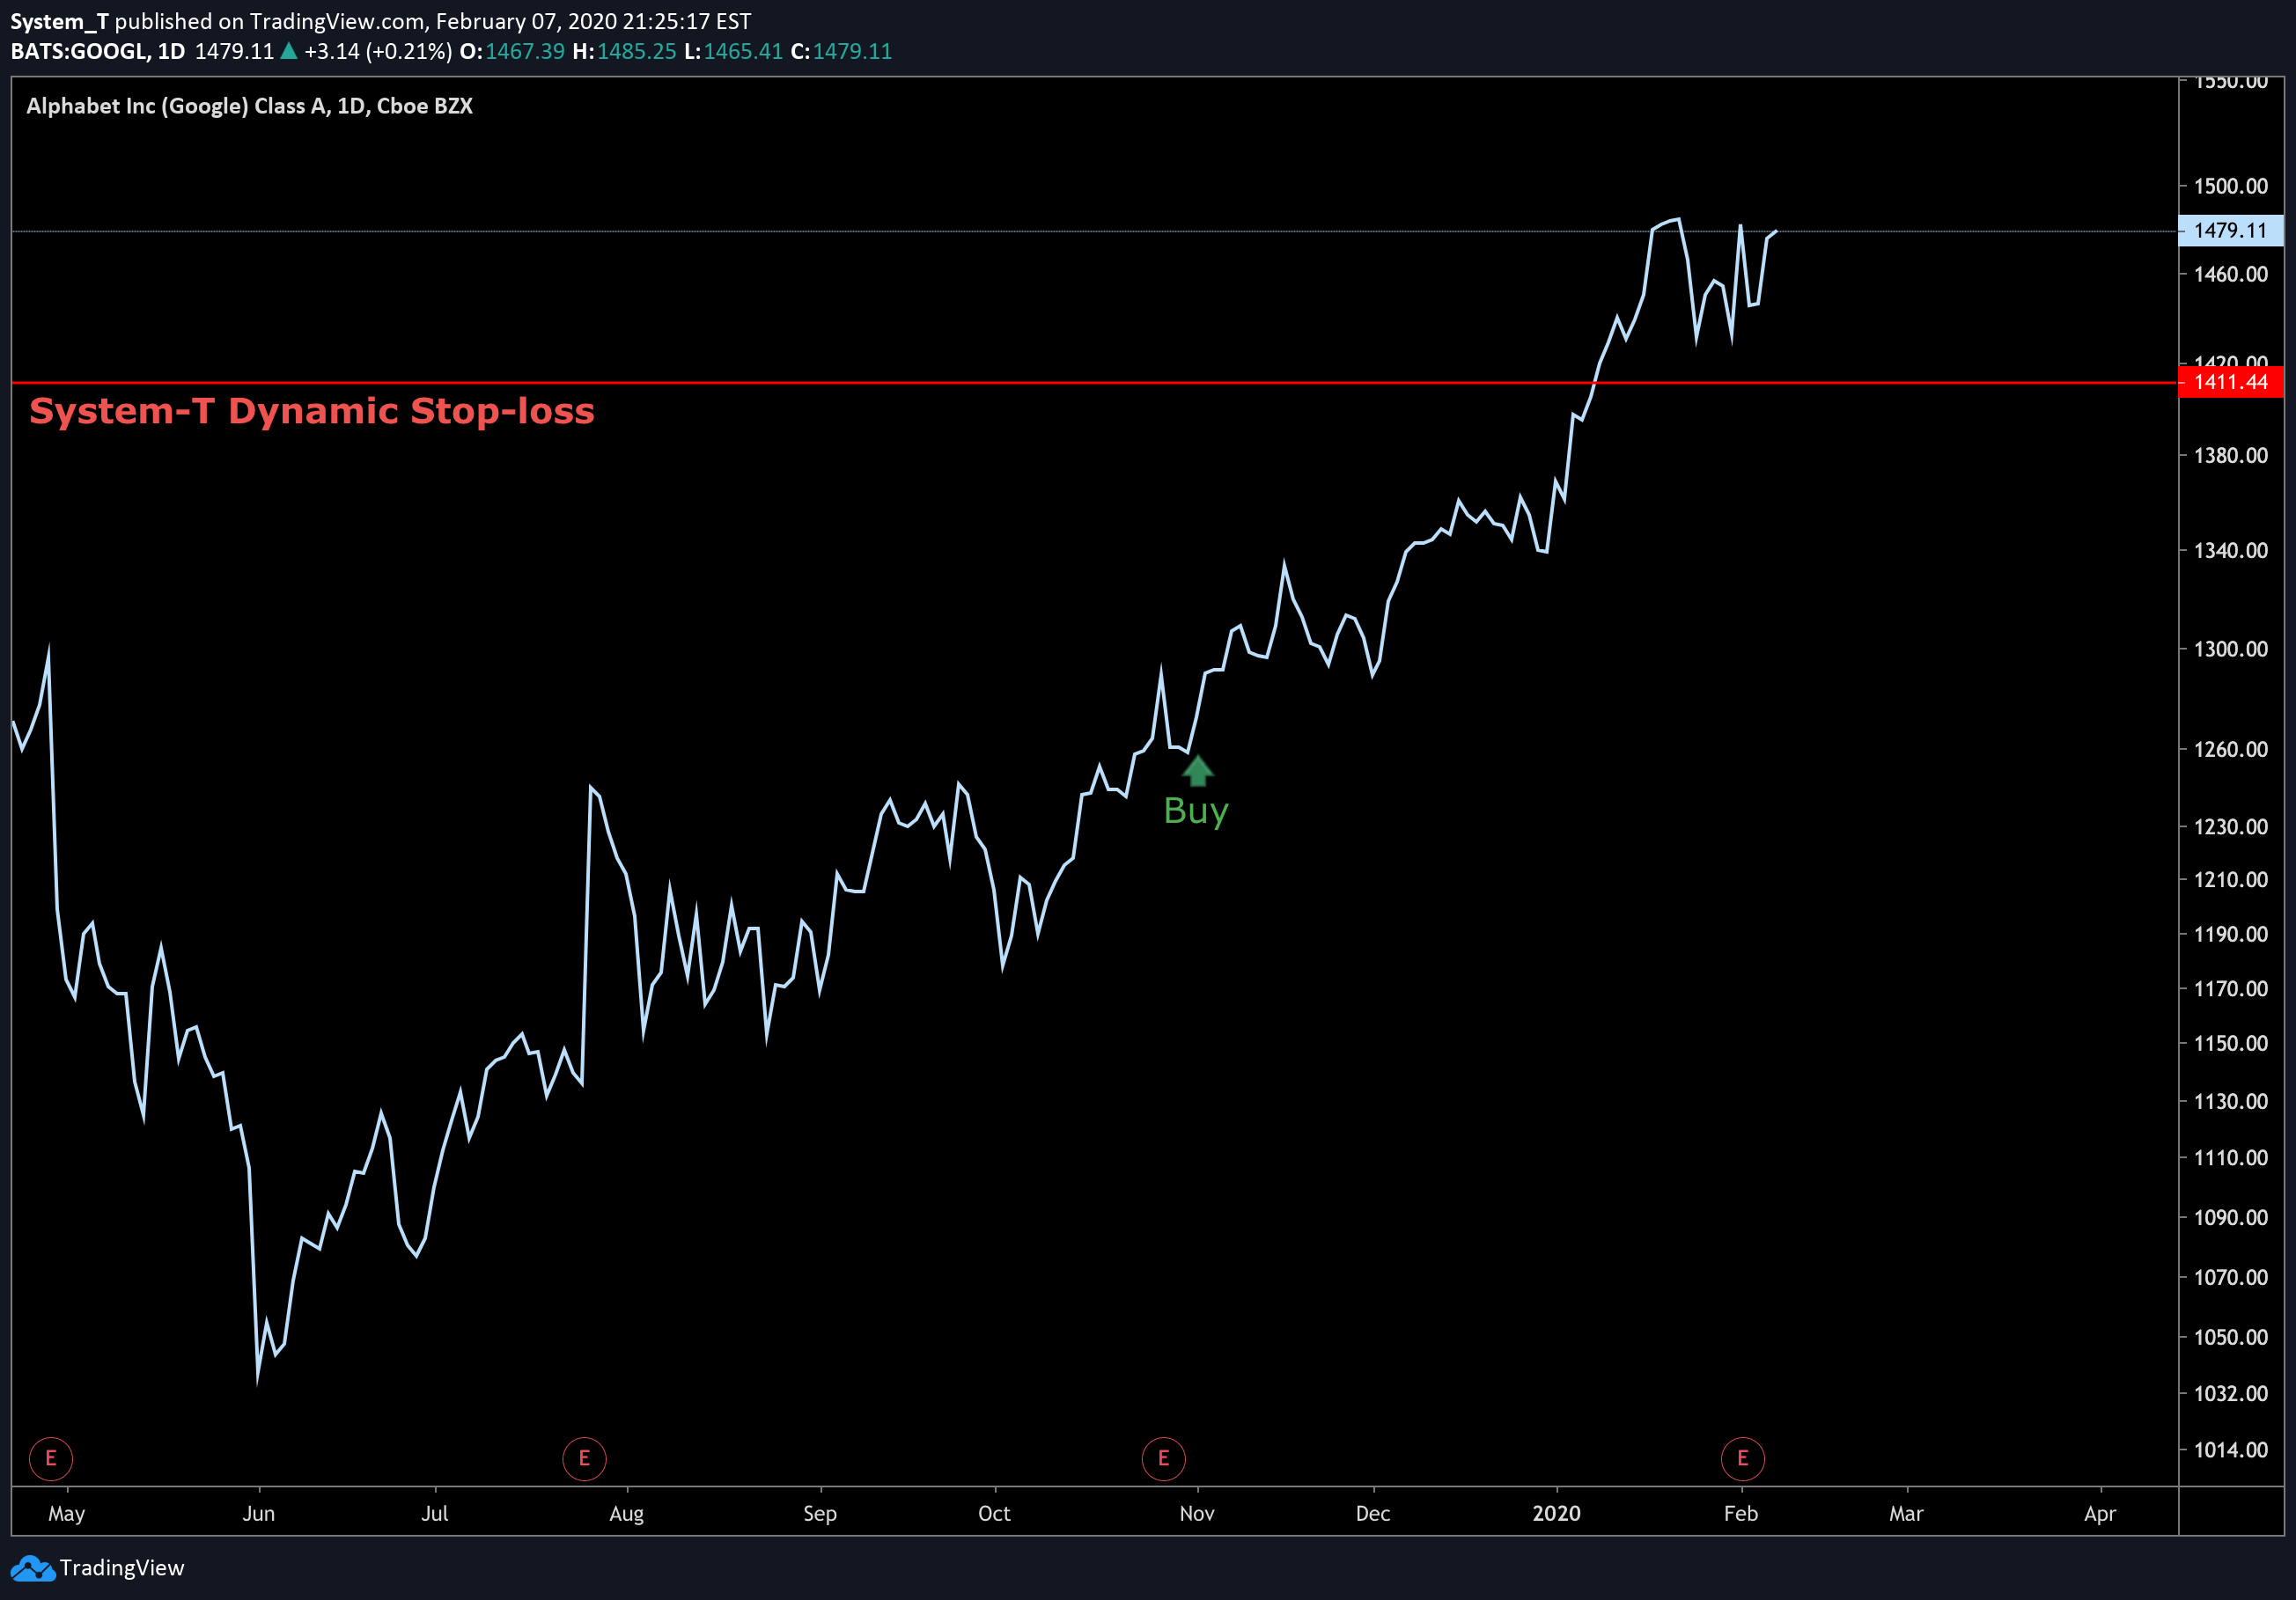The image size is (2296, 1600).
Task: Click the February earnings E marker
Action: (x=1742, y=1458)
